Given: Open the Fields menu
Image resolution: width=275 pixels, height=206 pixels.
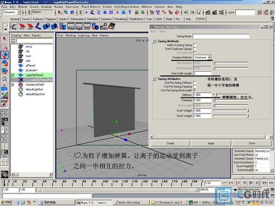Looking at the screenshot, I should 107,7.
